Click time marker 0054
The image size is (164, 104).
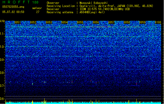(x=64, y=22)
